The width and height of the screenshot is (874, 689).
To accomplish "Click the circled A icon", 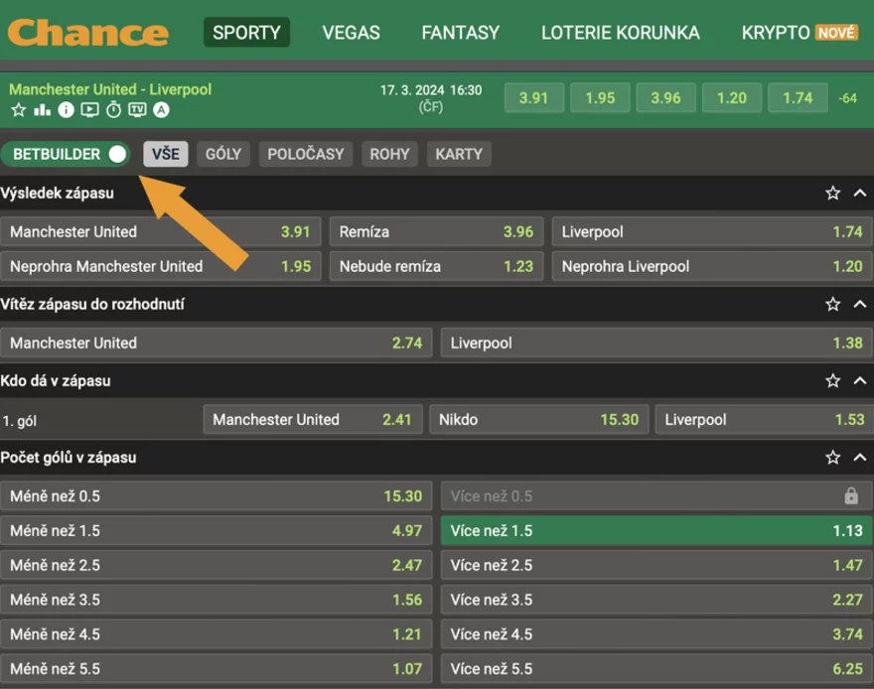I will tap(161, 110).
